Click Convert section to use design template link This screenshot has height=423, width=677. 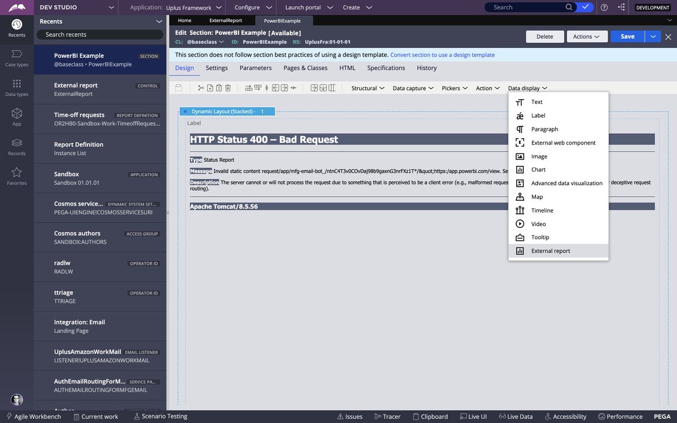click(442, 55)
